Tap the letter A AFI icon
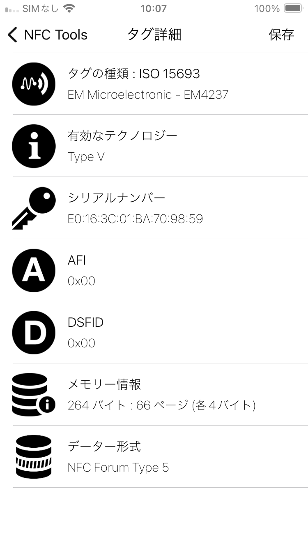 tap(34, 270)
